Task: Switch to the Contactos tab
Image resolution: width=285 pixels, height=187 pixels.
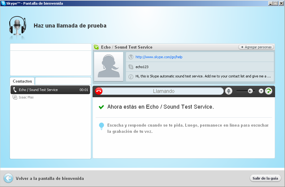Action: pos(22,81)
